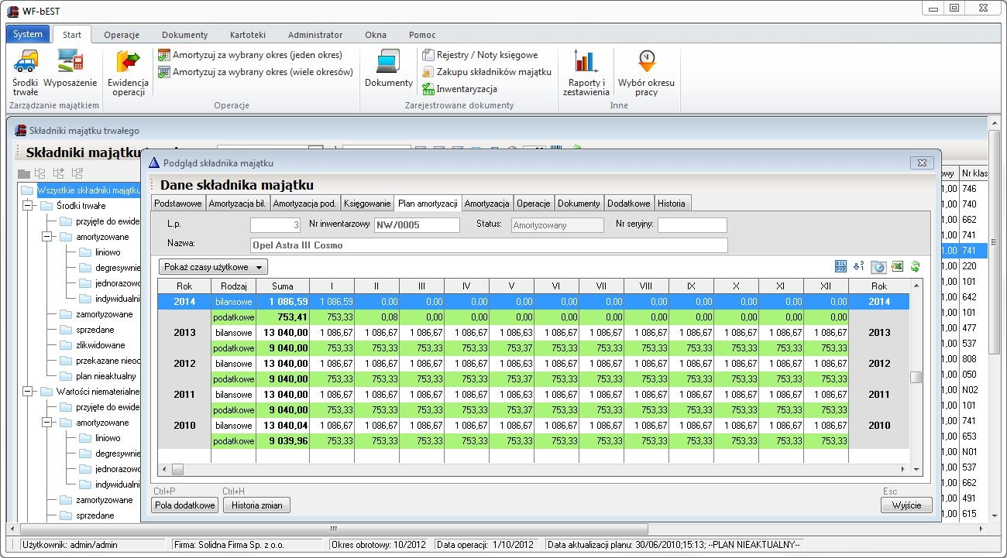Screen dimensions: 1007x558
Task: Close the Podgląd składnika majątku dialog
Action: click(x=921, y=163)
